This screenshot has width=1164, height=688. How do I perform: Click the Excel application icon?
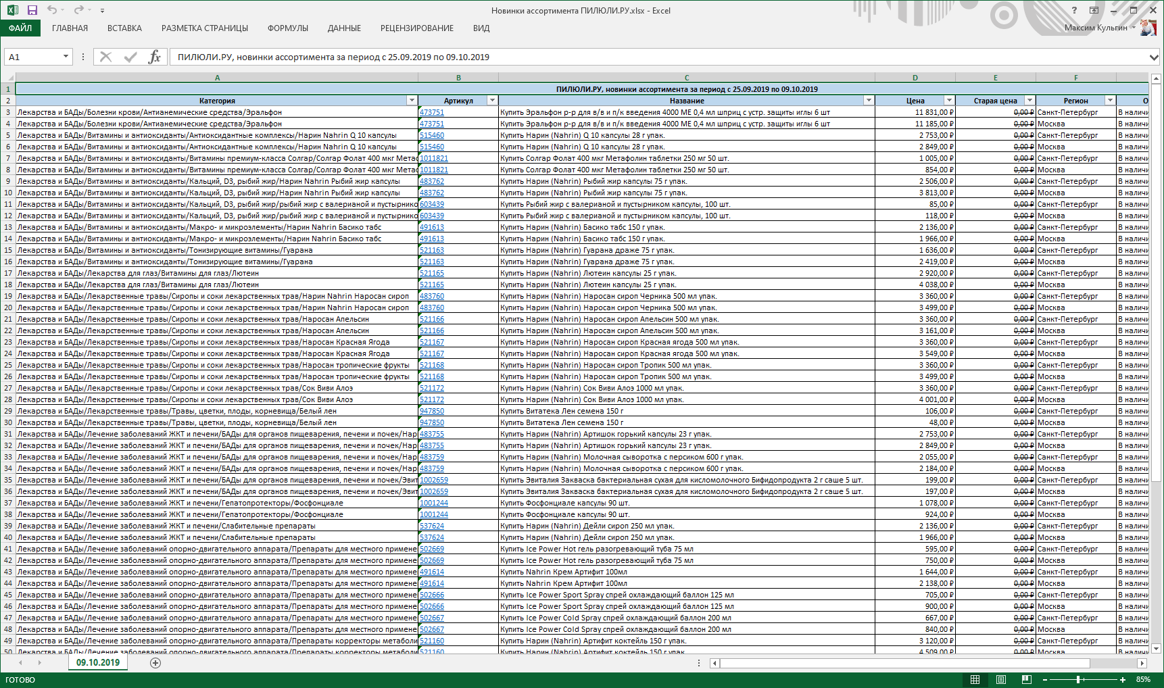pos(12,10)
